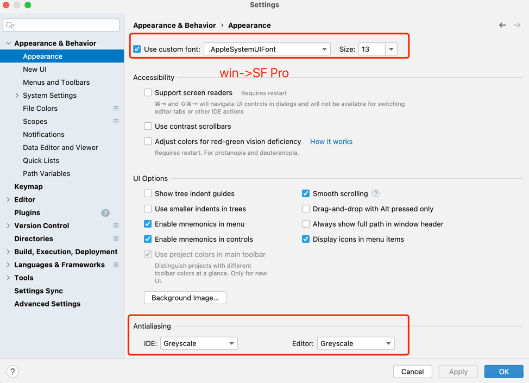Screen dimensions: 529x383
Task: Click the back navigation arrow
Action: (x=502, y=26)
